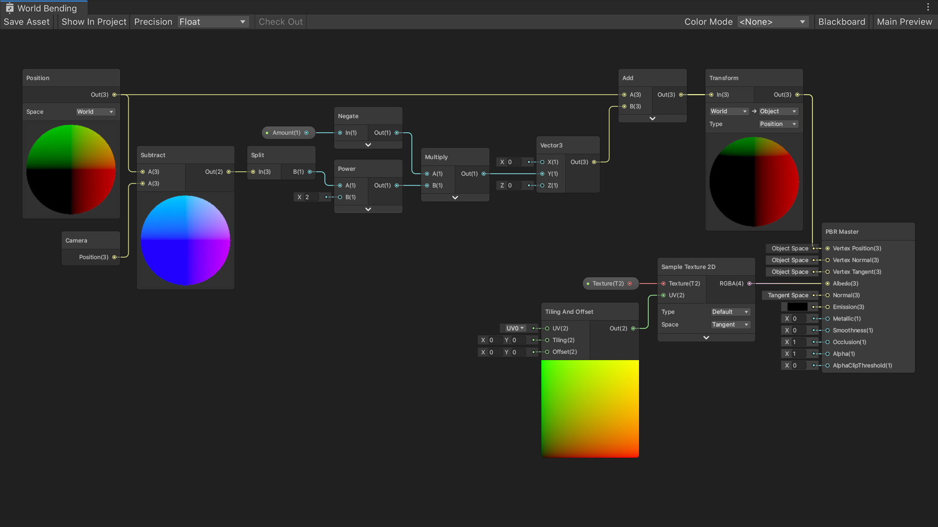
Task: Toggle the Main Preview panel
Action: click(x=904, y=22)
